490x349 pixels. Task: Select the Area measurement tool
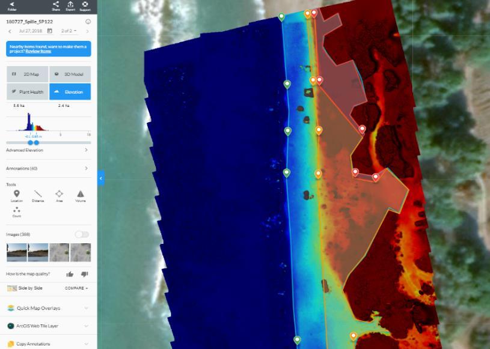[x=59, y=196]
